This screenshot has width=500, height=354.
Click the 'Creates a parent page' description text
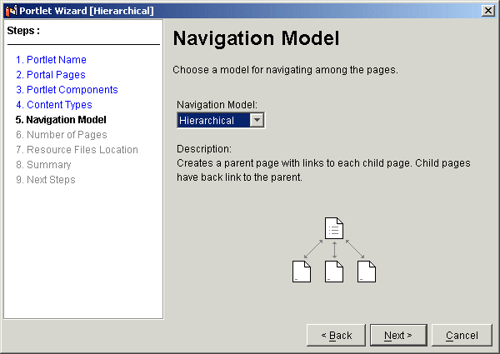click(323, 170)
